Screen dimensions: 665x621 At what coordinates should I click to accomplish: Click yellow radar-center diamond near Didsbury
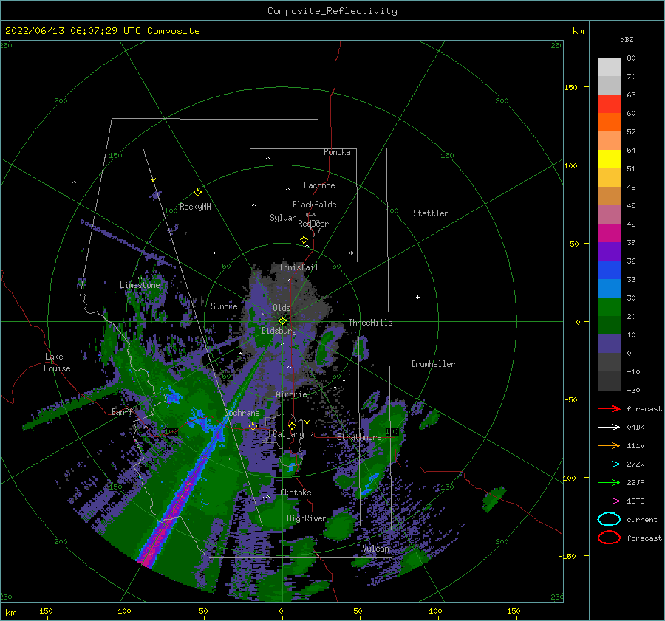(282, 321)
